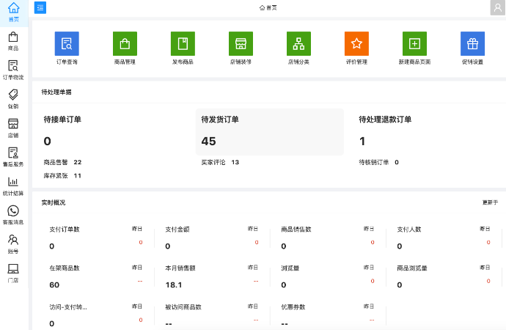Viewport: 506px width, 330px height.
Task: Select 商品 in the left sidebar
Action: coord(13,41)
